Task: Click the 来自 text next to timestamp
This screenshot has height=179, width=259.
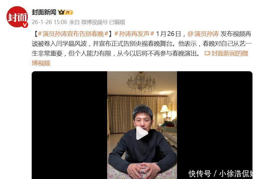Action: coord(74,22)
